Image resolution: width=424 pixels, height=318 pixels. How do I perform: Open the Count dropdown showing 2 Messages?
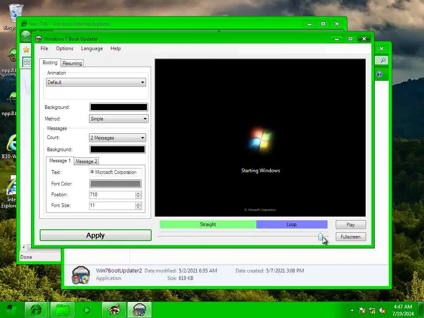click(x=117, y=137)
